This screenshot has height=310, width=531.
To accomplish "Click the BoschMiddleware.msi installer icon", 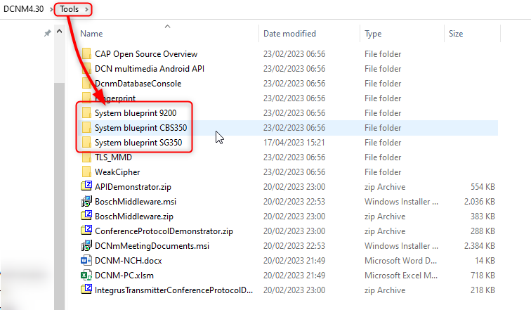I will (x=86, y=201).
